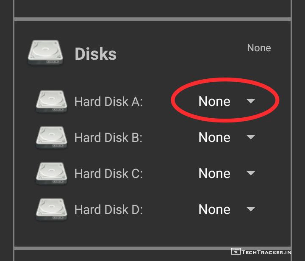
Task: Click the Hard Disk B drive icon
Action: tap(51, 138)
